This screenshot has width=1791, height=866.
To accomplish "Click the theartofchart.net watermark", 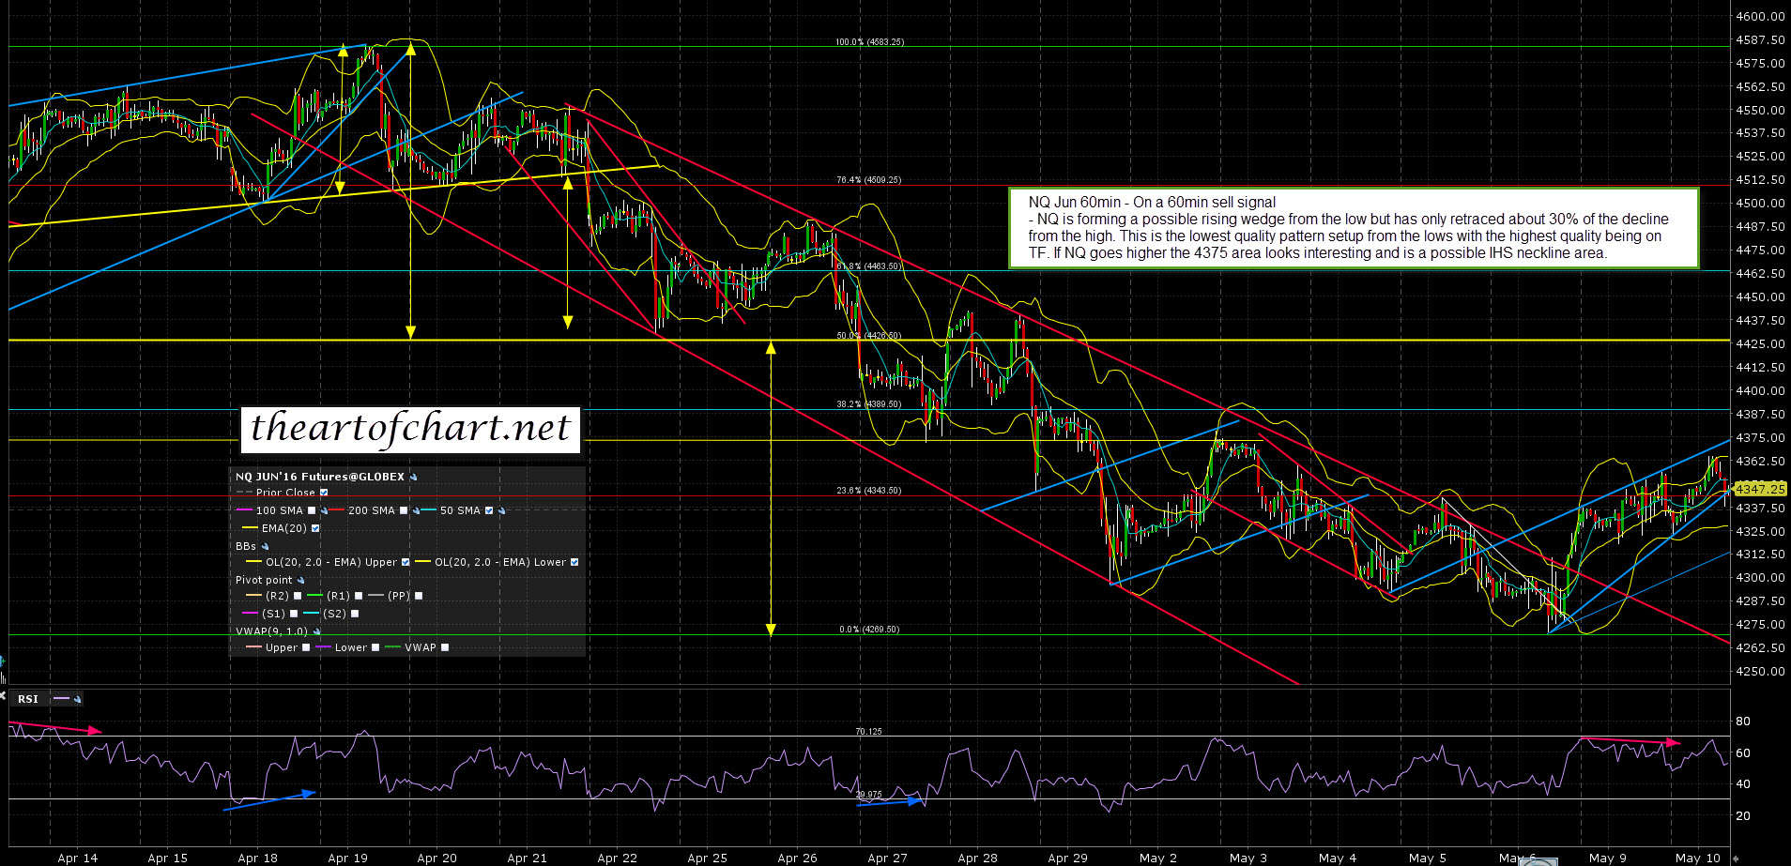I will 410,429.
